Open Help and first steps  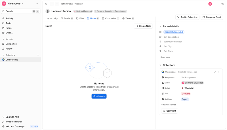tap(15, 126)
